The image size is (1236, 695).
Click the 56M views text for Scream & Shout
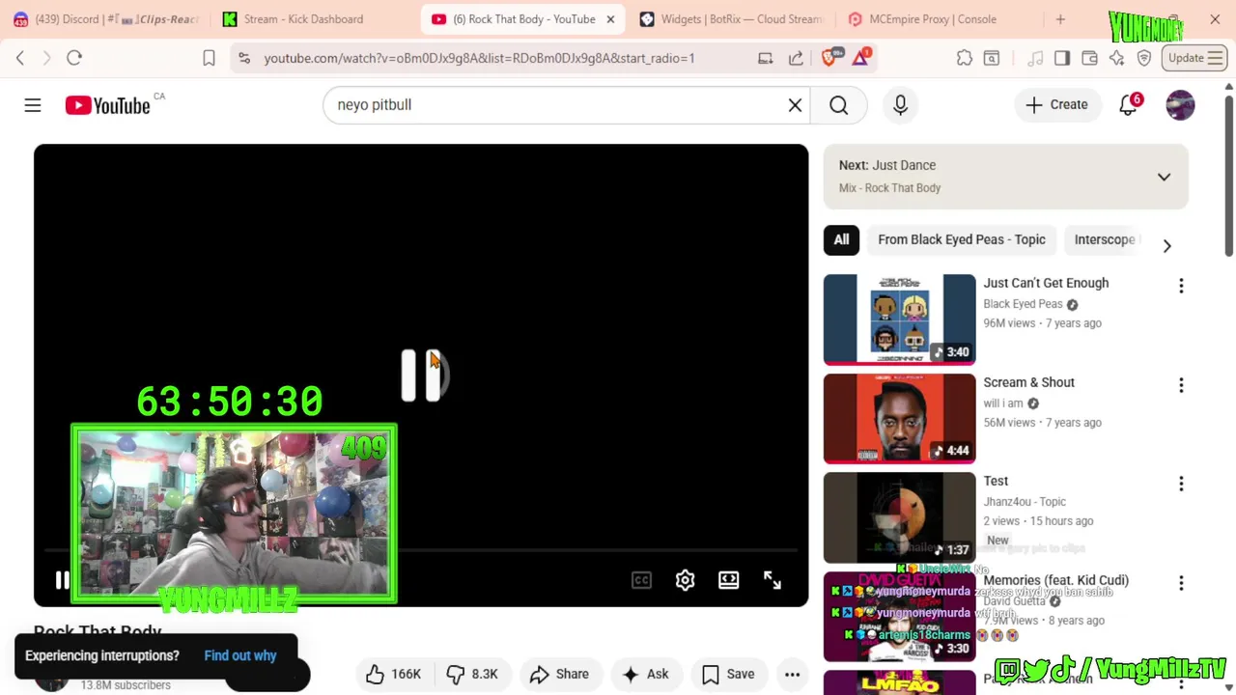point(1009,423)
